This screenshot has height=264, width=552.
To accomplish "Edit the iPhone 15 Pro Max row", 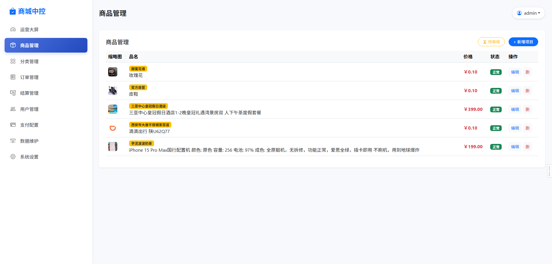I will pyautogui.click(x=515, y=147).
